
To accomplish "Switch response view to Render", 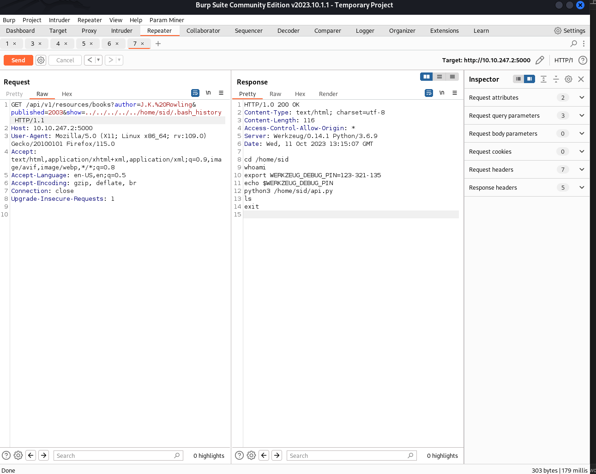I will (x=328, y=94).
